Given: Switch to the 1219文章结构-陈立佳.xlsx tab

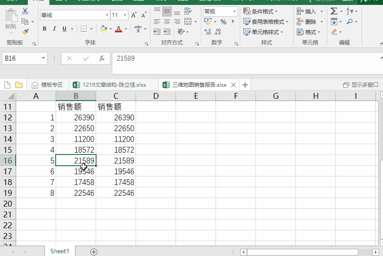Looking at the screenshot, I should [x=110, y=85].
